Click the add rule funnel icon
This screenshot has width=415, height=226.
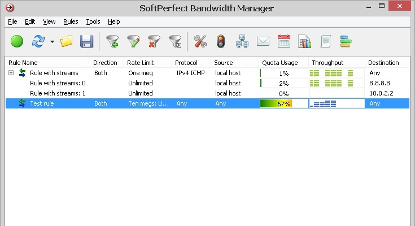point(112,42)
